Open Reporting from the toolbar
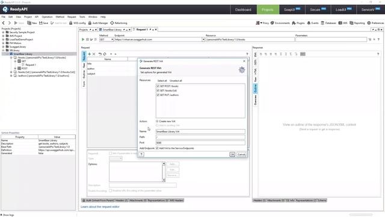The width and height of the screenshot is (385, 217). click(x=357, y=23)
